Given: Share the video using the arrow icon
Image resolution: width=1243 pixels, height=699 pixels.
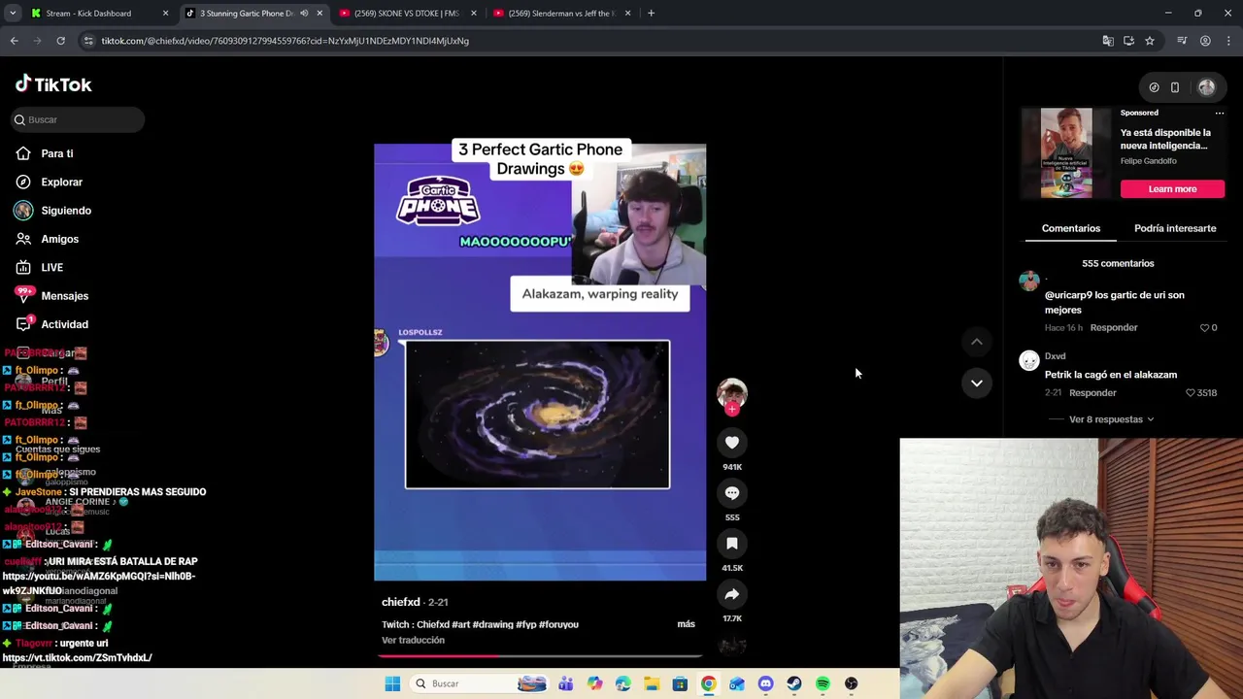Looking at the screenshot, I should pyautogui.click(x=732, y=594).
